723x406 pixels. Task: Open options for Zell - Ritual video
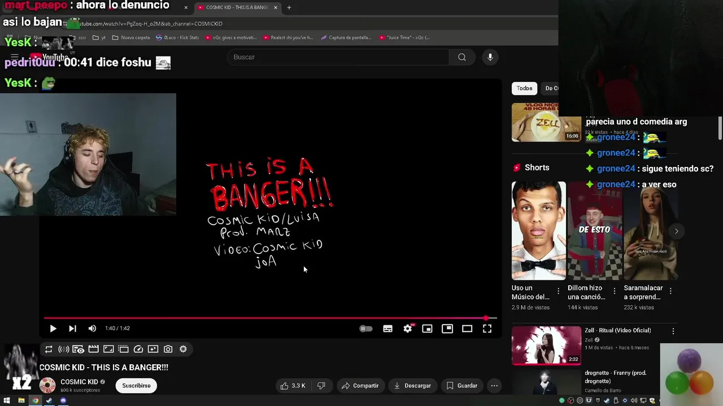(x=673, y=332)
